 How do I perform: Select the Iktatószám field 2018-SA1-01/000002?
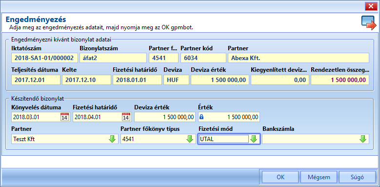coord(44,58)
